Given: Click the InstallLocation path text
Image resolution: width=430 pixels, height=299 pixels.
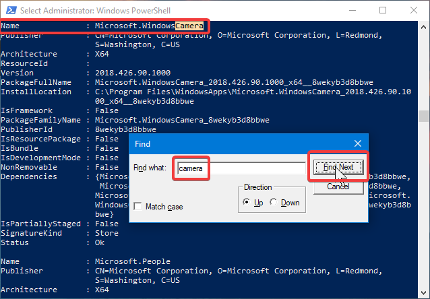Looking at the screenshot, I should (253, 96).
